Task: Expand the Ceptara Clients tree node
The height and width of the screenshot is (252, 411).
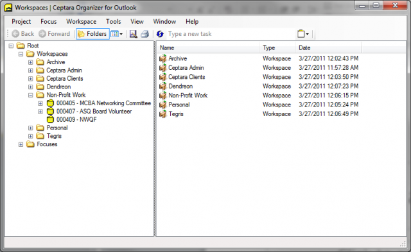Action: 31,79
